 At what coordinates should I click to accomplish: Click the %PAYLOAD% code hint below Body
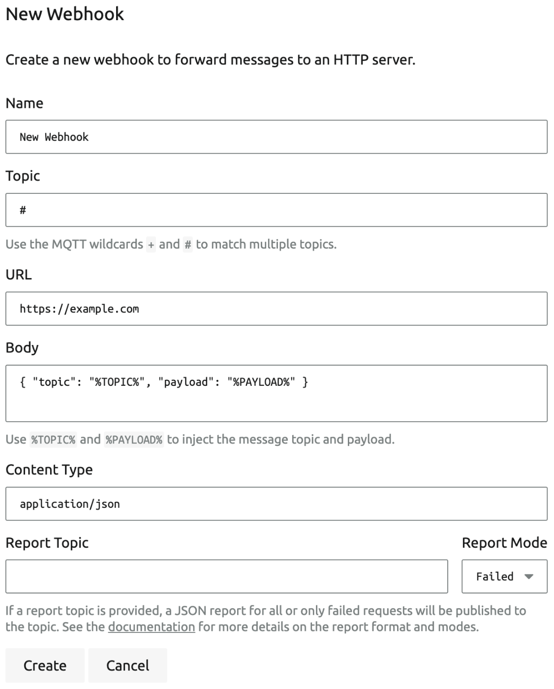(134, 440)
